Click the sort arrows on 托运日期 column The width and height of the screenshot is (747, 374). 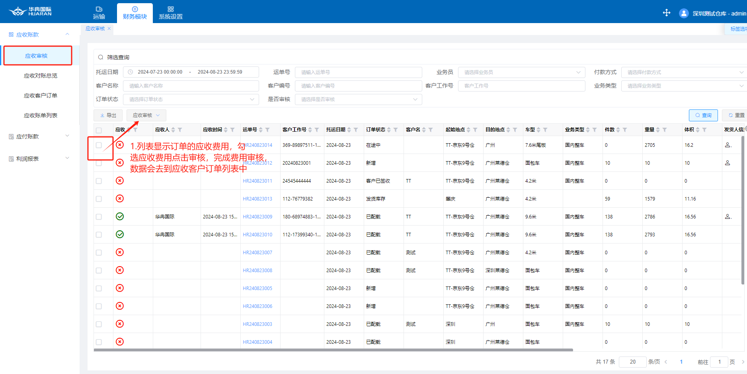(349, 130)
